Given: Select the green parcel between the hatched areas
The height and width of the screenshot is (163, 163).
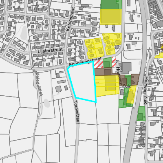Looking at the screenshot, I should pyautogui.click(x=107, y=62).
